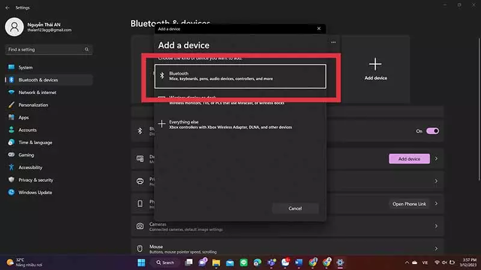Open weather widget on taskbar
The width and height of the screenshot is (481, 270).
click(x=25, y=263)
